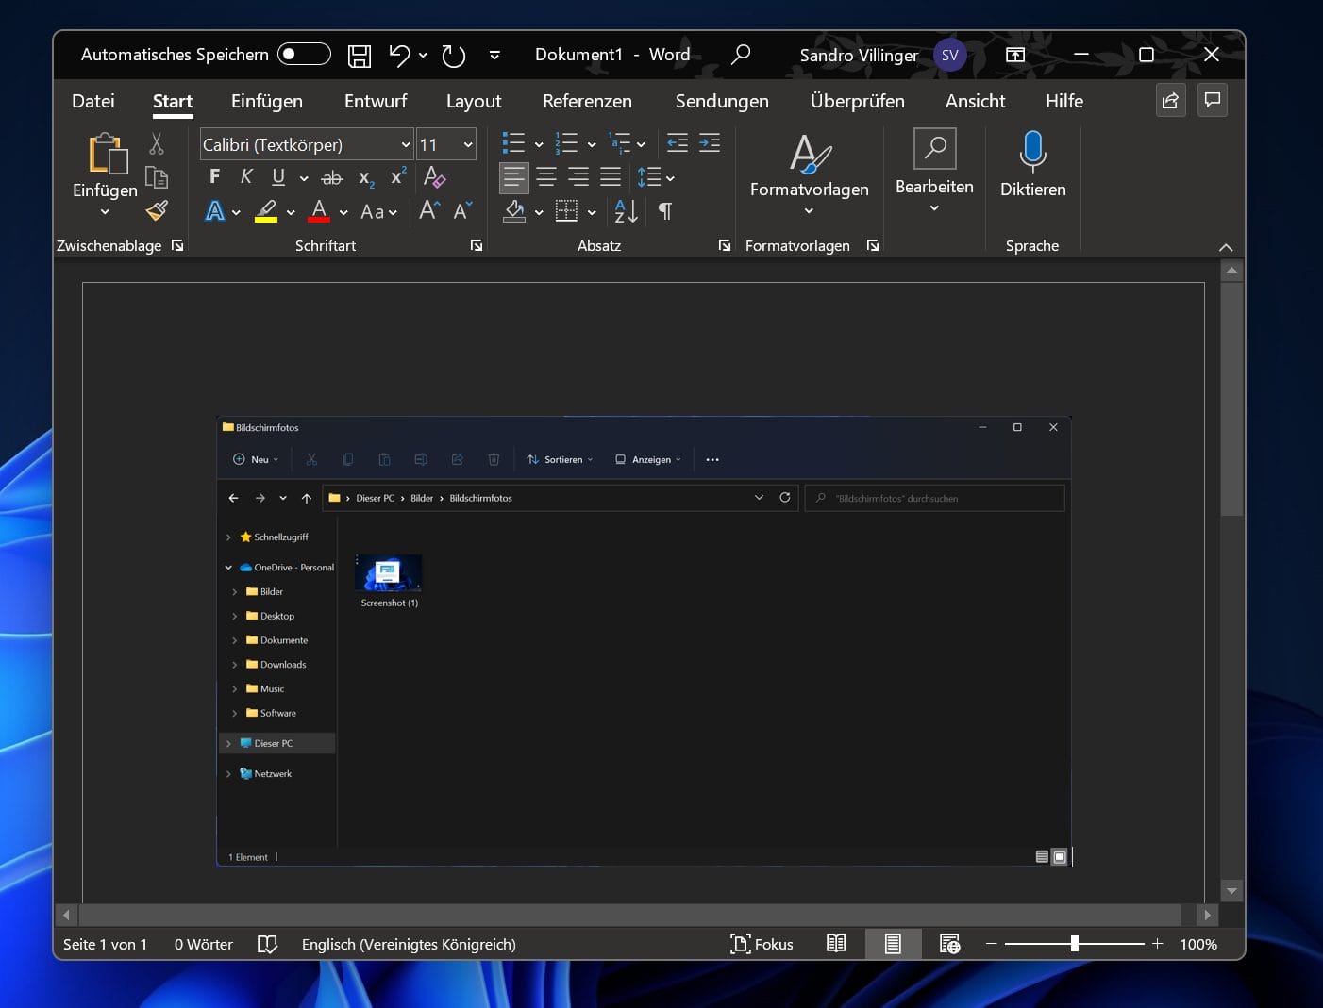Click the zoom slider handle
This screenshot has width=1323, height=1008.
1074,944
